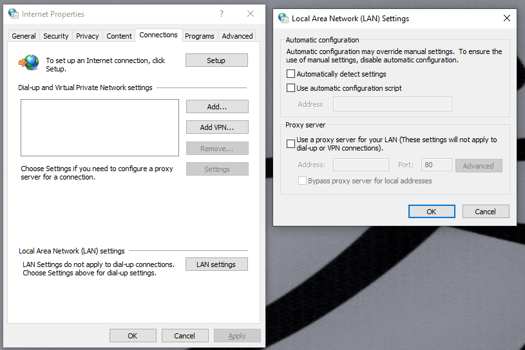The height and width of the screenshot is (350, 525).
Task: Click the Add... button
Action: (217, 107)
